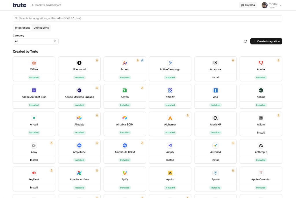Click the Anteriad logo icon

click(215, 145)
